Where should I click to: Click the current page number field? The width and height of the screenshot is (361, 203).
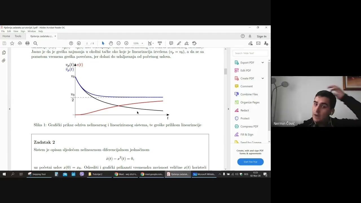click(x=87, y=43)
